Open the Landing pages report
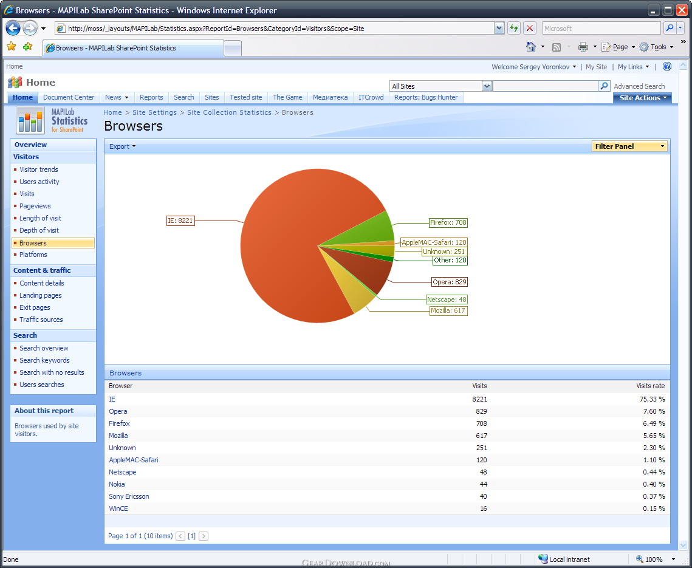The image size is (692, 568). (41, 295)
